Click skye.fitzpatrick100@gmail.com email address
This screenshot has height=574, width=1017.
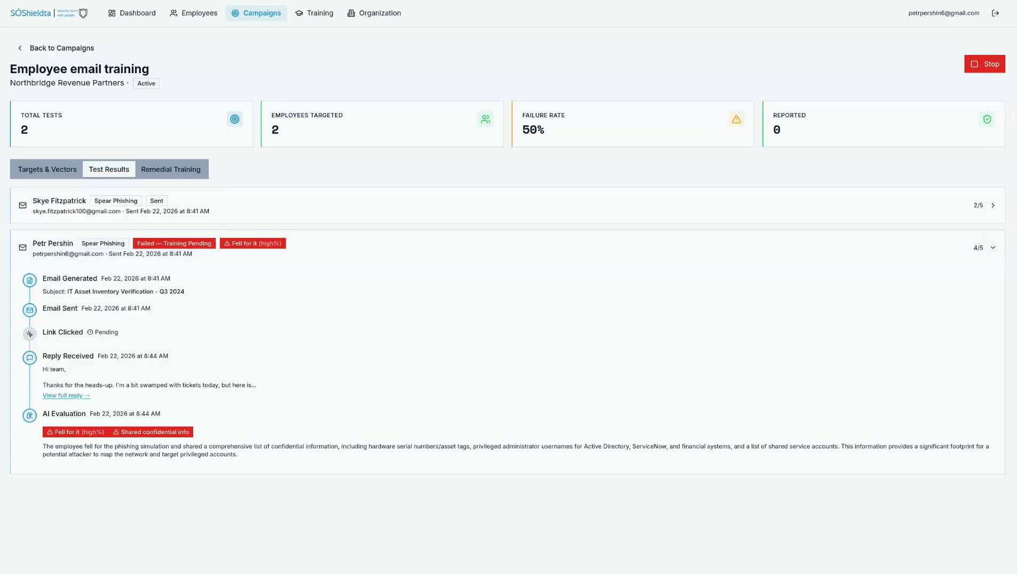coord(76,211)
